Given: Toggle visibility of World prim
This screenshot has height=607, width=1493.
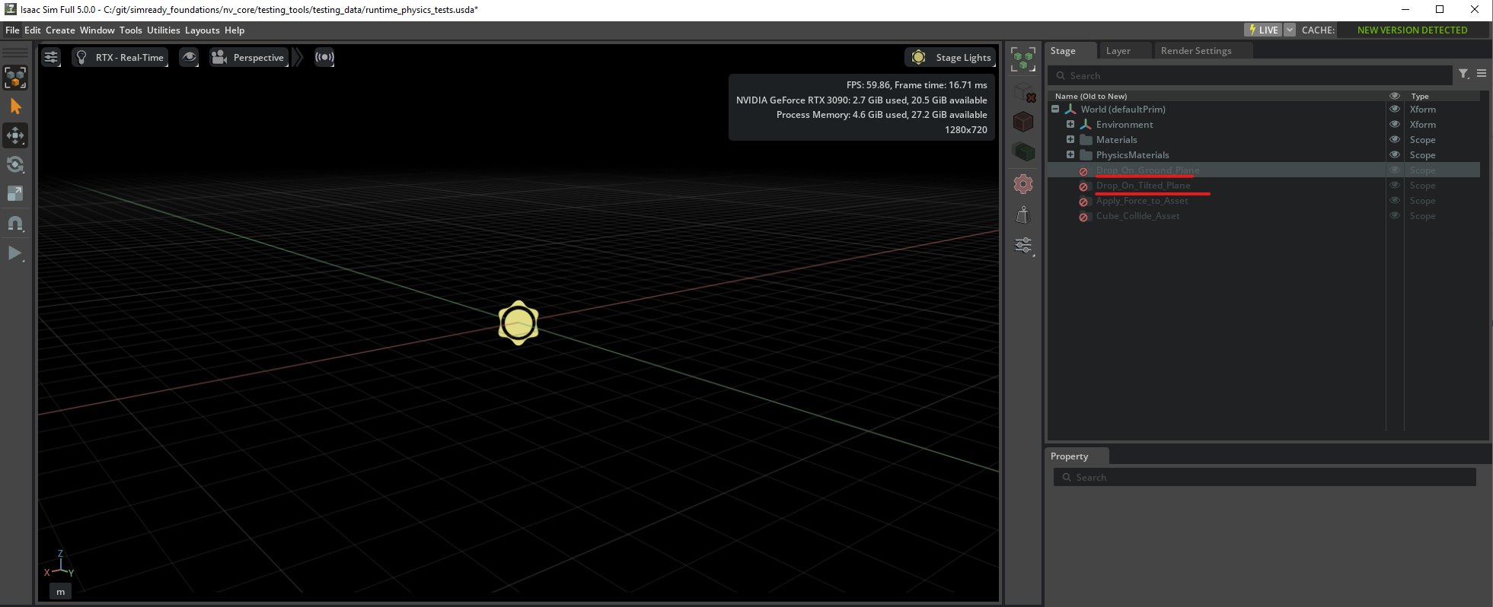Looking at the screenshot, I should [x=1395, y=109].
